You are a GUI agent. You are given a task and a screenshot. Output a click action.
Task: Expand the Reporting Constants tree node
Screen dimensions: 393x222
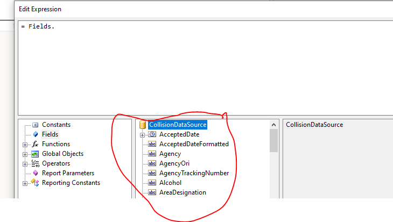(x=25, y=183)
